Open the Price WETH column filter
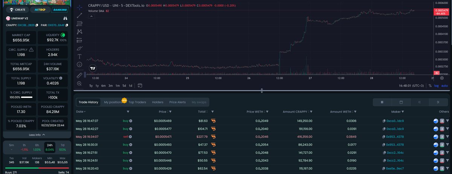This screenshot has height=174, width=452. point(267,111)
